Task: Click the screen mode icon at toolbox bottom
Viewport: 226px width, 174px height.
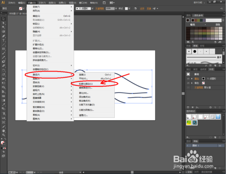Action: (3, 156)
